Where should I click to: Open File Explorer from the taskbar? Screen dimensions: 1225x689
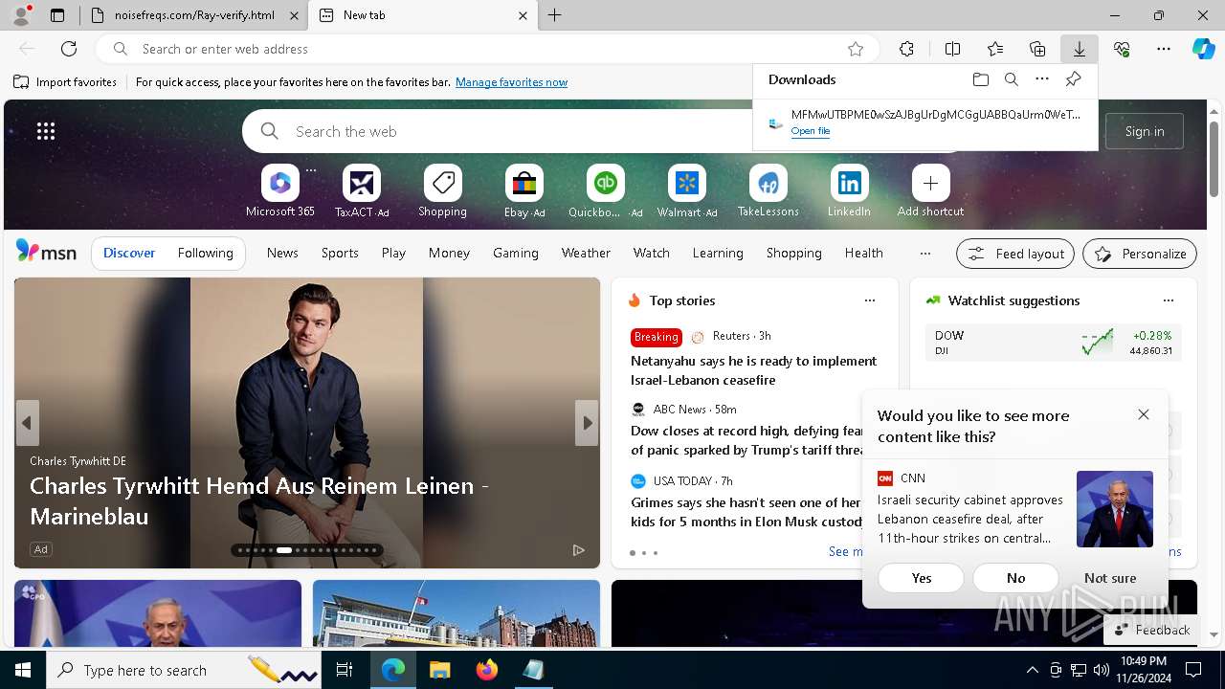click(440, 670)
